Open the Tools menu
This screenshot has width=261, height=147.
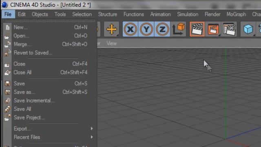[x=60, y=14]
